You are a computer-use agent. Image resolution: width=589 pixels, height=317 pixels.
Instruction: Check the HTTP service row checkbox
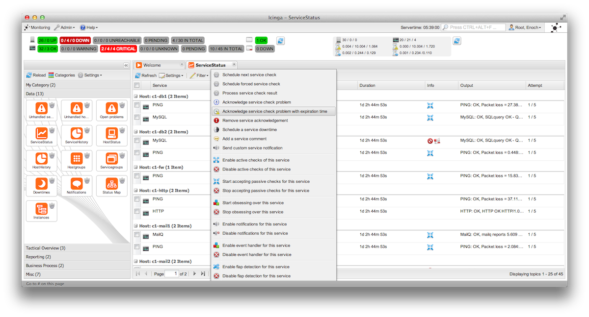point(137,211)
